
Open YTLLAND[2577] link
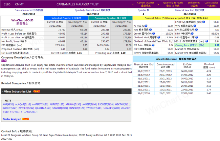pyautogui.click(x=29, y=112)
